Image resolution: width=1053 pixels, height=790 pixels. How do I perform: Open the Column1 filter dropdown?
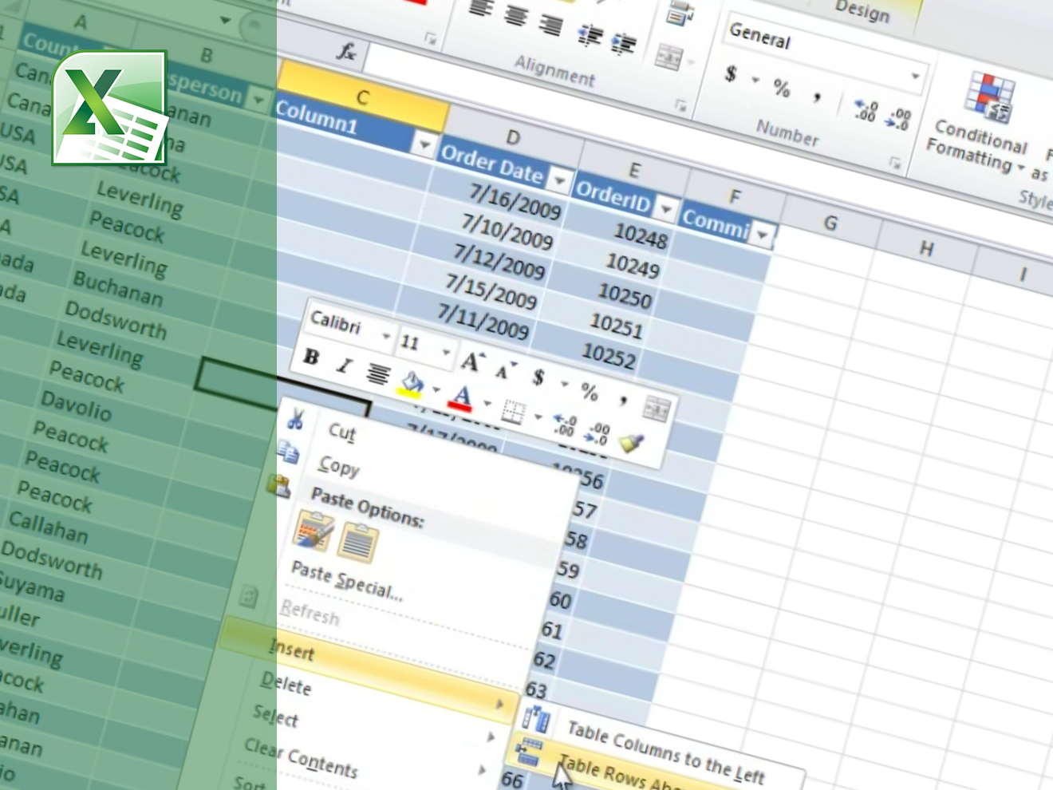424,146
